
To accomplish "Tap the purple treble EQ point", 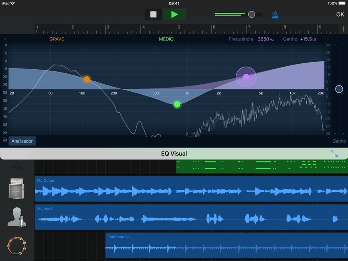I will click(x=246, y=77).
